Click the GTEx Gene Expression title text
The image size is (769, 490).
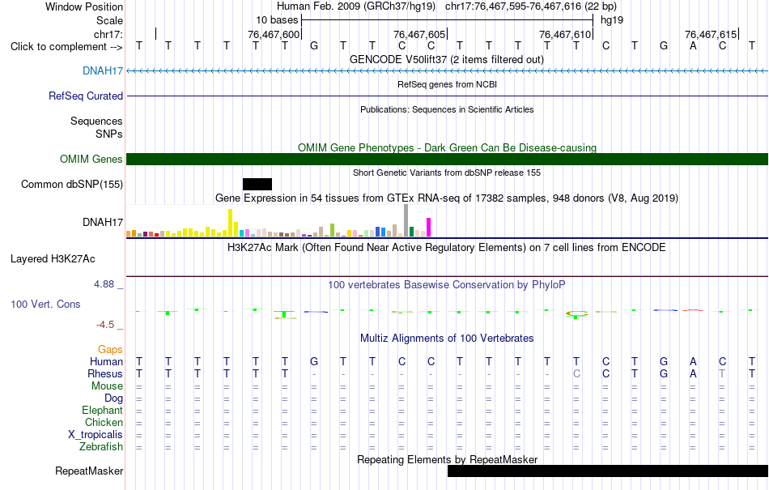pyautogui.click(x=447, y=198)
